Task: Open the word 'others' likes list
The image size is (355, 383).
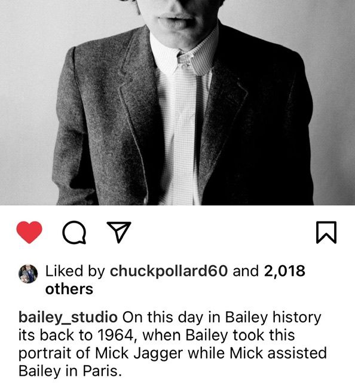Action: coord(69,289)
